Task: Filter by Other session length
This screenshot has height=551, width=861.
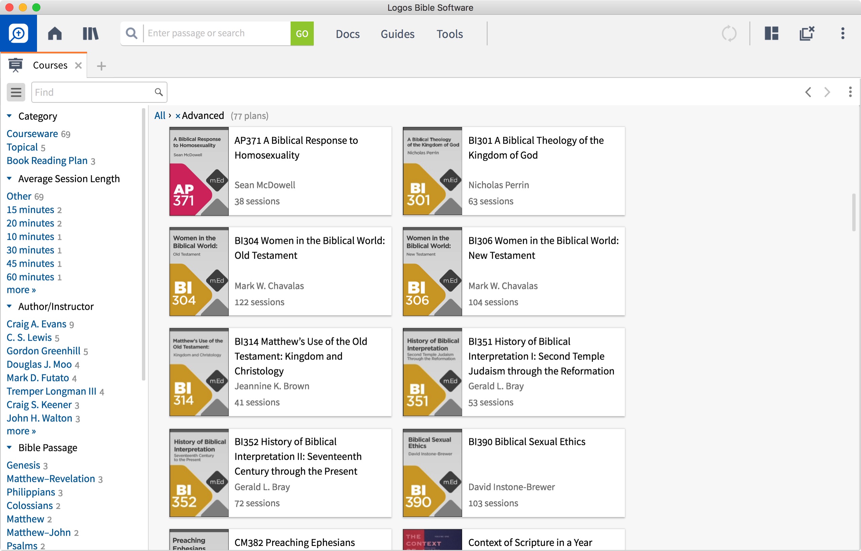Action: (19, 196)
